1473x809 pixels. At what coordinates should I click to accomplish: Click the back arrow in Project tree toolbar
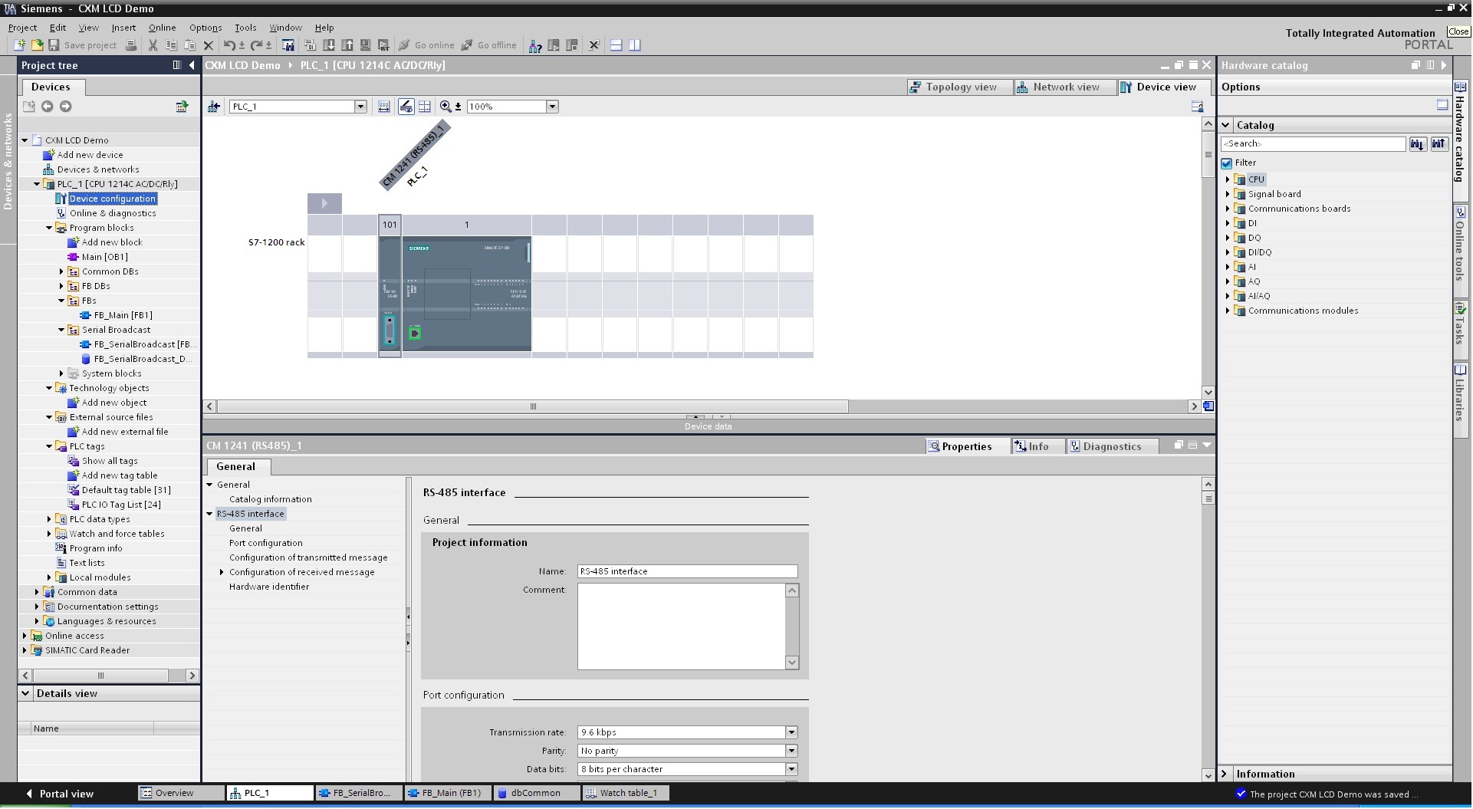[x=48, y=107]
